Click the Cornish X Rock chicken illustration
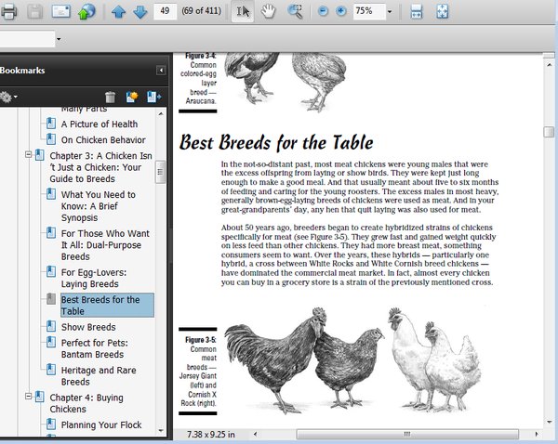 tap(434, 359)
